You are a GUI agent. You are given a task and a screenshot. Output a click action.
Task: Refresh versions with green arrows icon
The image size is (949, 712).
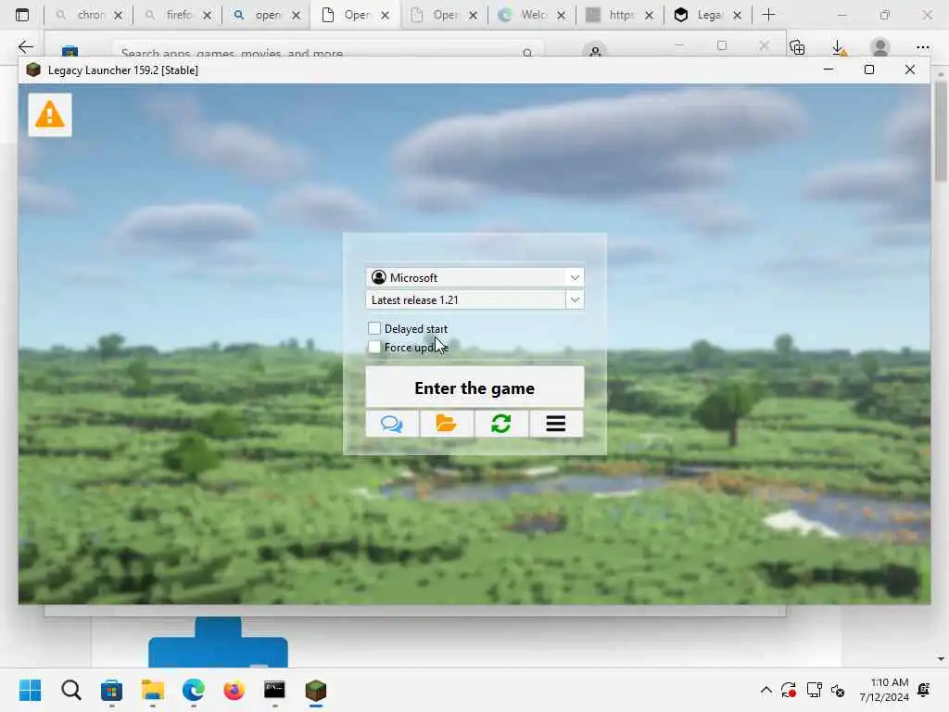pyautogui.click(x=501, y=423)
